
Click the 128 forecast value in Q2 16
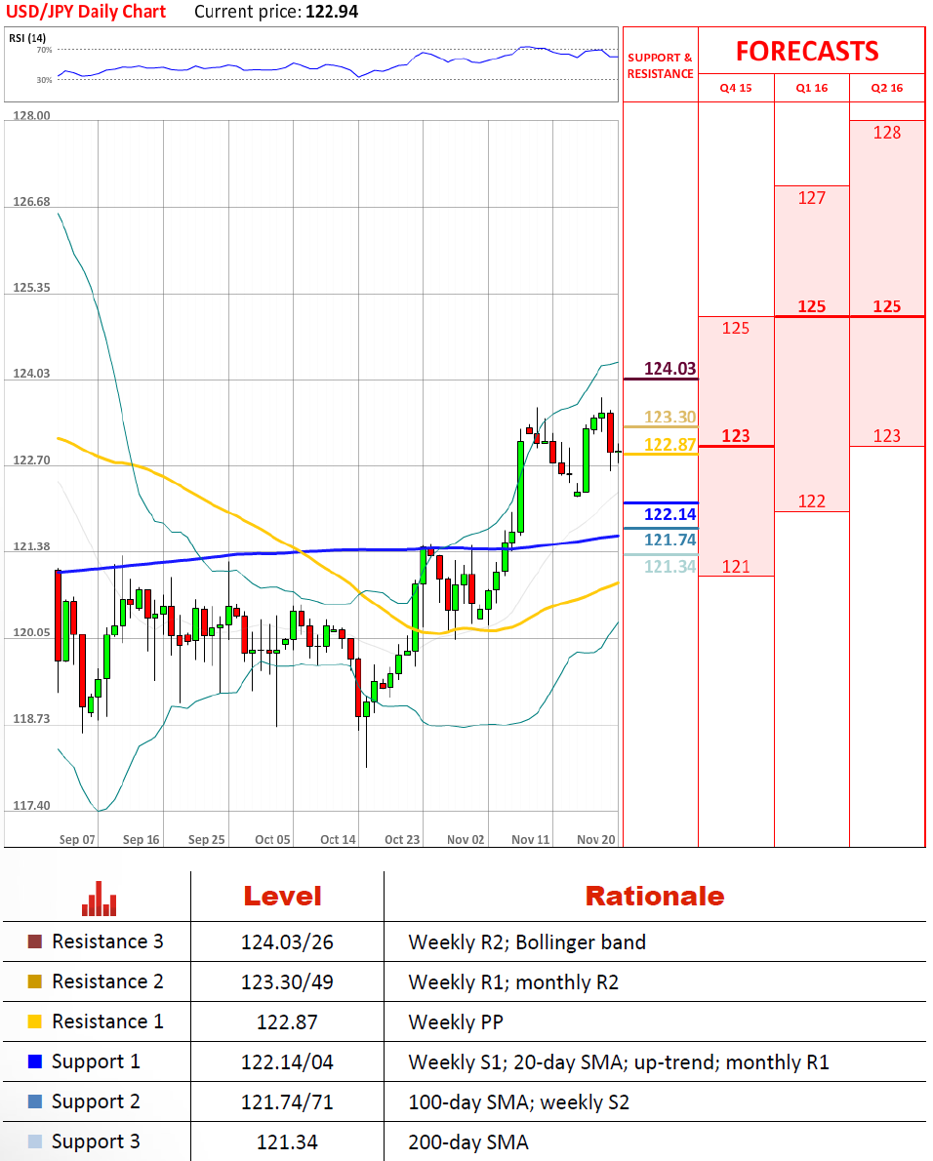pos(887,133)
